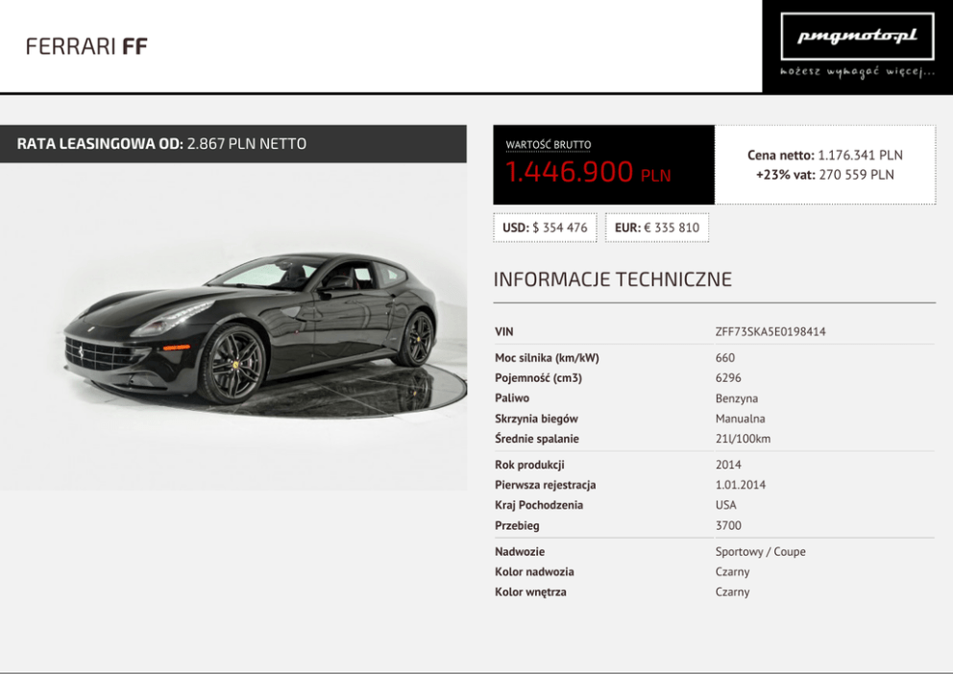The image size is (953, 674).
Task: Select the EUR price box
Action: tap(657, 228)
